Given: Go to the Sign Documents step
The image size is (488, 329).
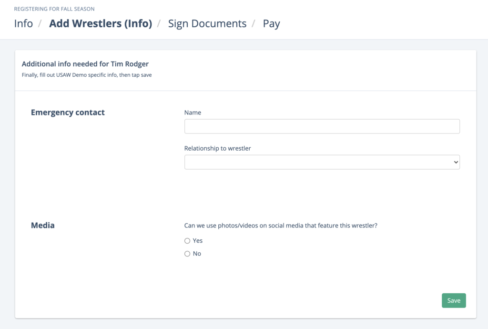Looking at the screenshot, I should pos(207,24).
